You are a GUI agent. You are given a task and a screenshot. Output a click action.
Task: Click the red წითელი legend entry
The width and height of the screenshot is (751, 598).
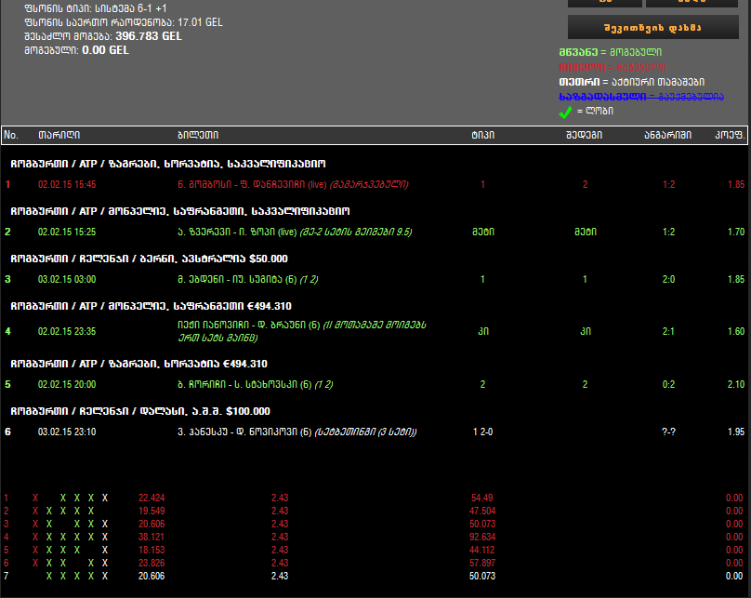click(x=613, y=67)
